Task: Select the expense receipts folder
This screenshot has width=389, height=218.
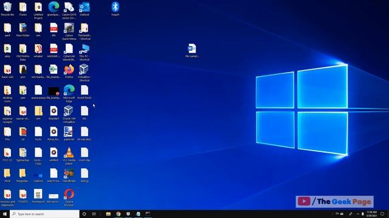Action: click(7, 114)
